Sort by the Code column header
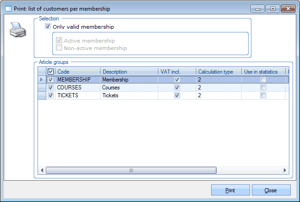 (77, 72)
